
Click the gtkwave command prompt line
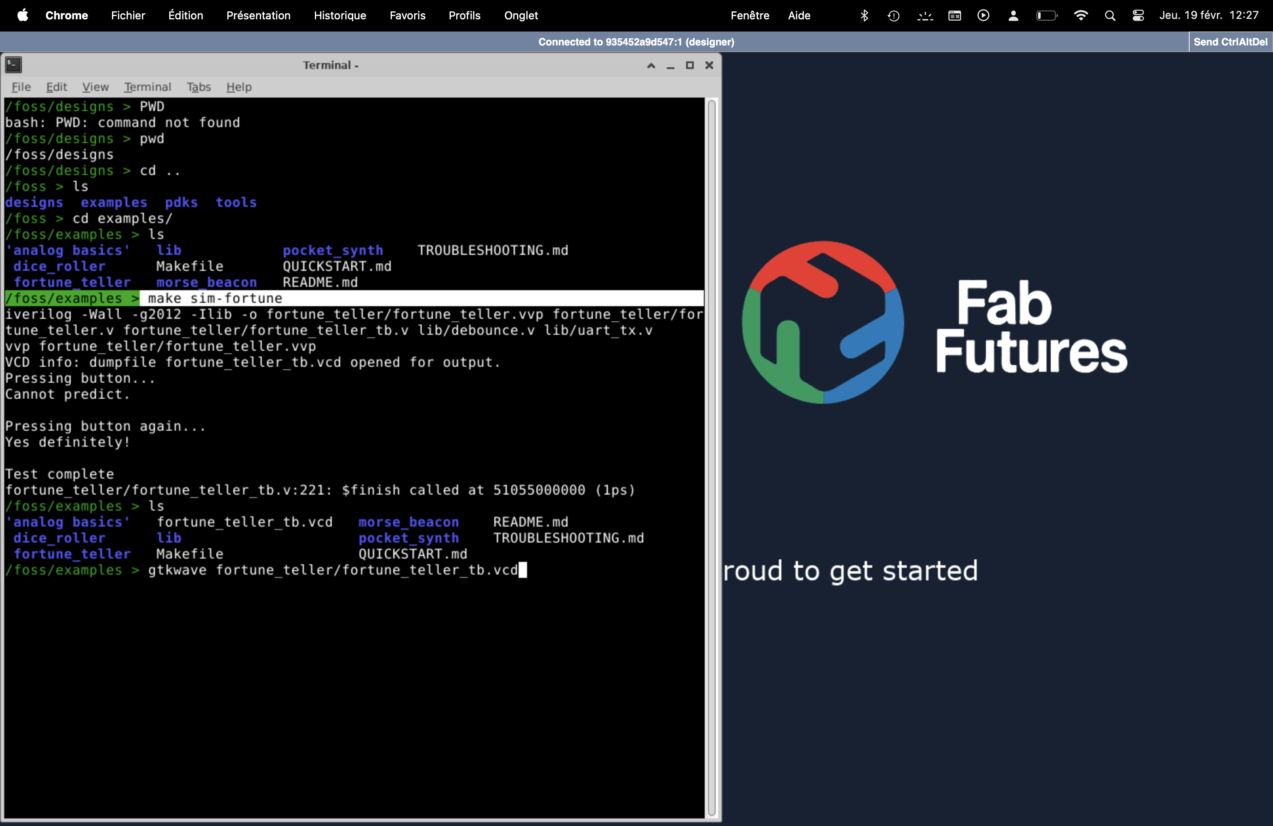click(x=332, y=570)
